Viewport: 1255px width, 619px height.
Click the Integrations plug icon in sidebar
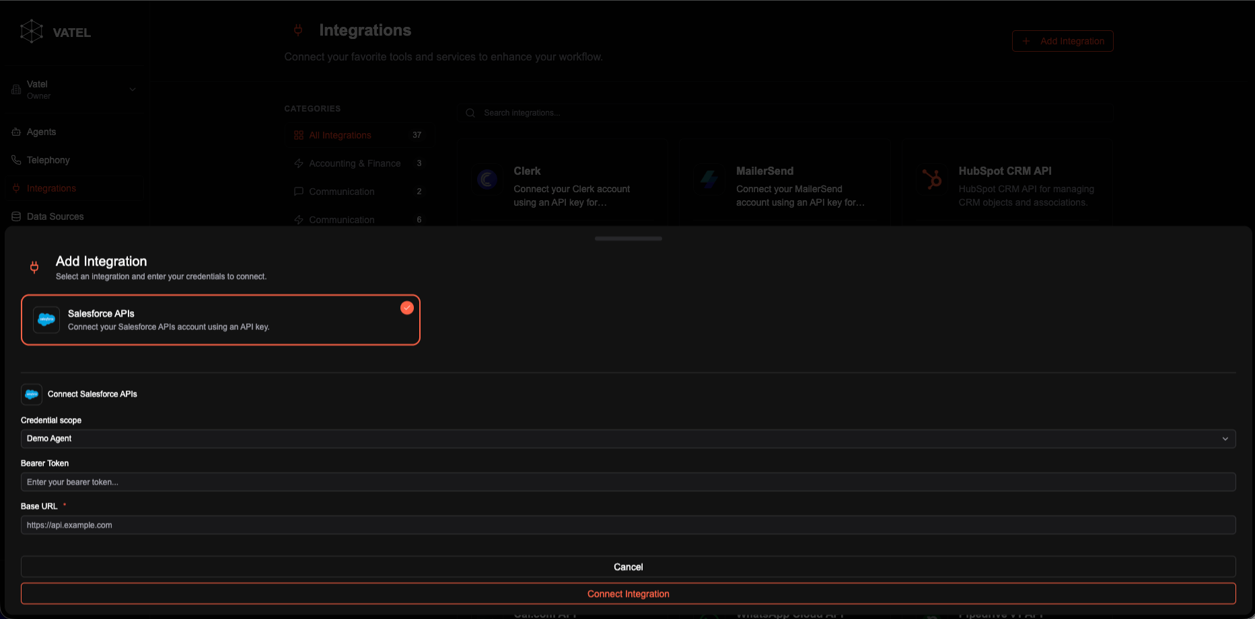pyautogui.click(x=16, y=188)
